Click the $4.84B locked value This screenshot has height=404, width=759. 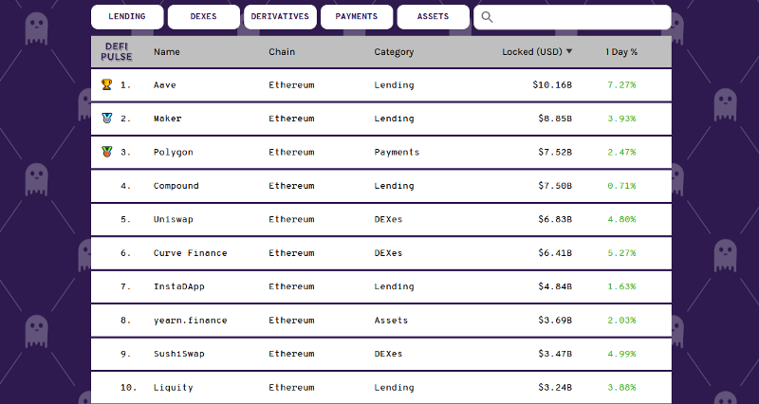(x=555, y=286)
